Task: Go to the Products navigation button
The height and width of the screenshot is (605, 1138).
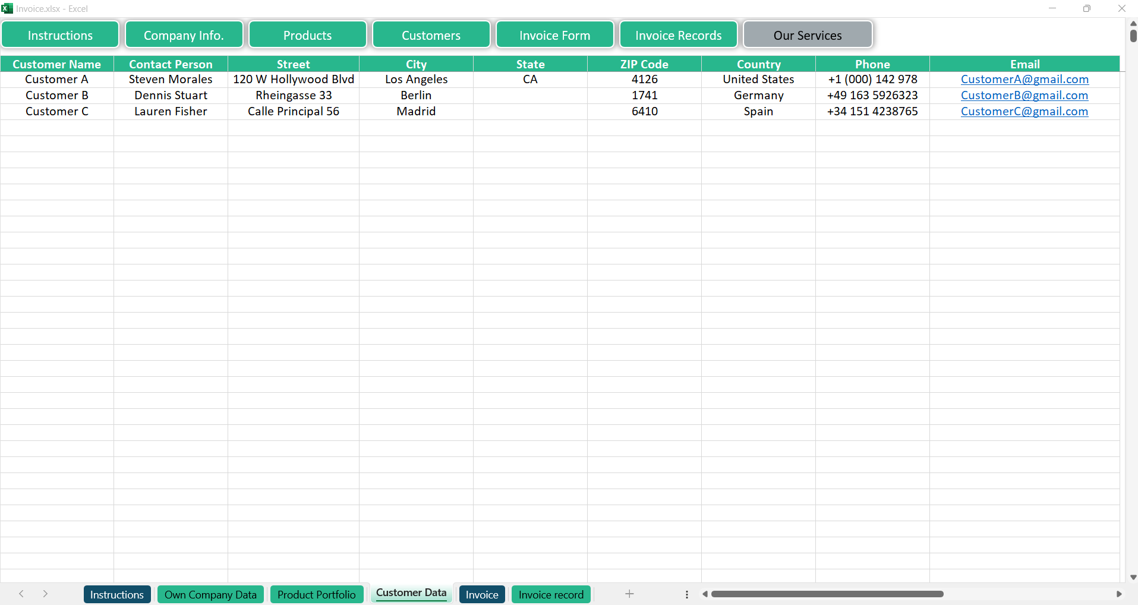Action: click(307, 35)
